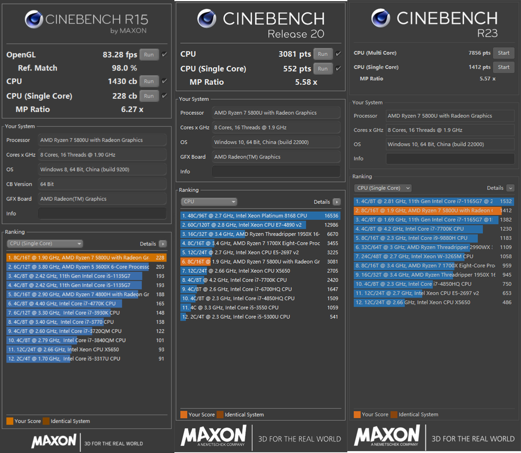Toggle the R15 CPU (Single Core) checkbox
The image size is (521, 453).
(164, 96)
